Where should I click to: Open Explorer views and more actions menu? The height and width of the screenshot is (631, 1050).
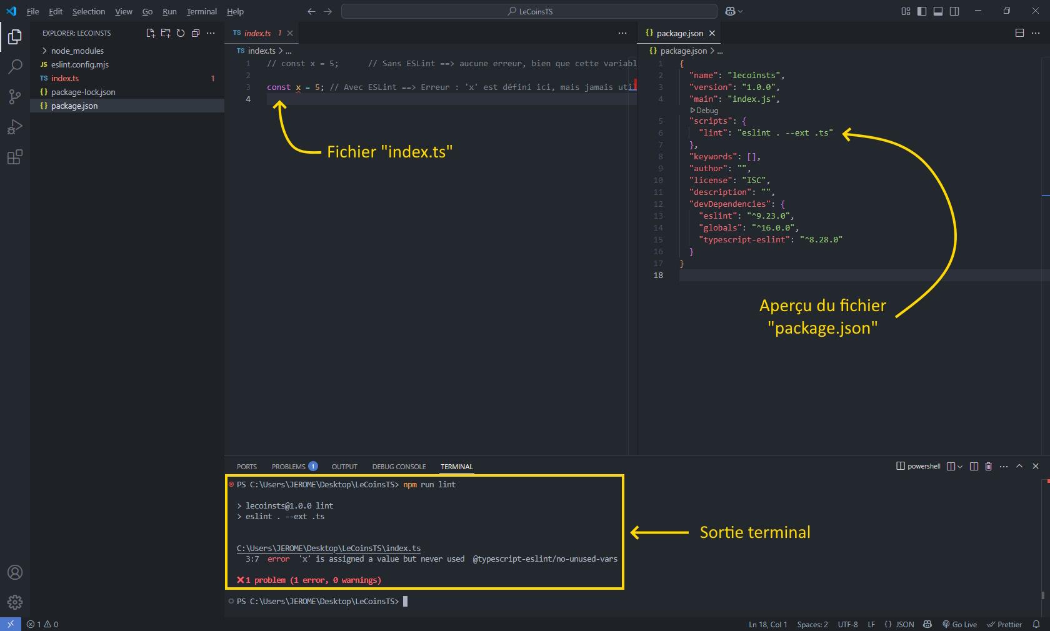[x=211, y=33]
